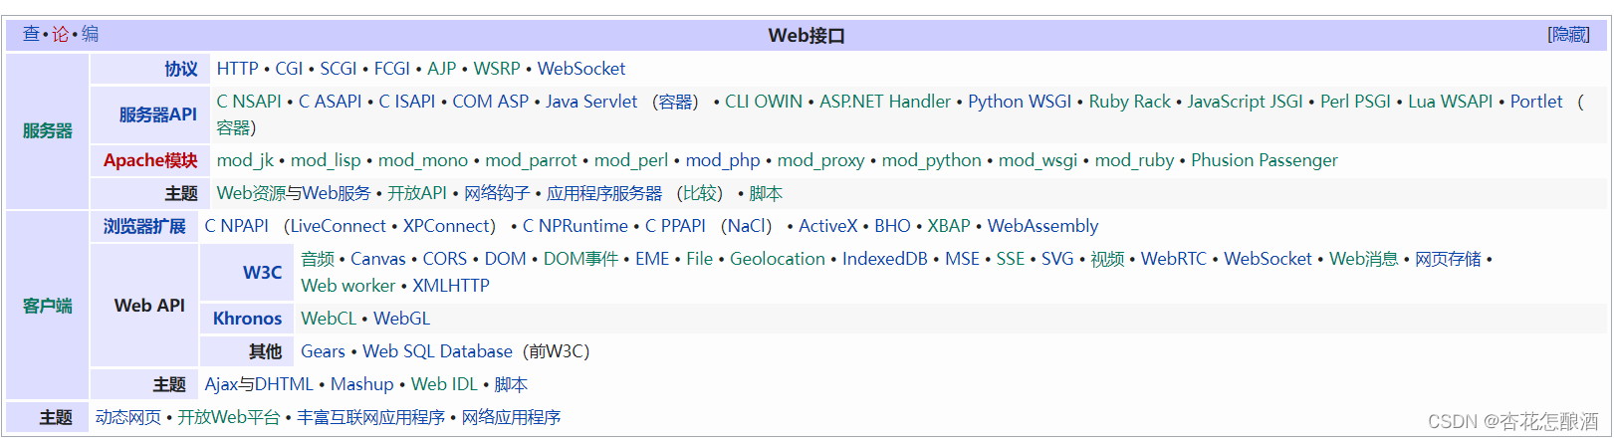Screen dimensions: 1614x440
Task: Open the mod_jk link
Action: (245, 160)
